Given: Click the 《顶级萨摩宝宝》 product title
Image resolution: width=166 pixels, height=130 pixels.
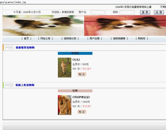Looking at the screenshot, I should tap(81, 97).
